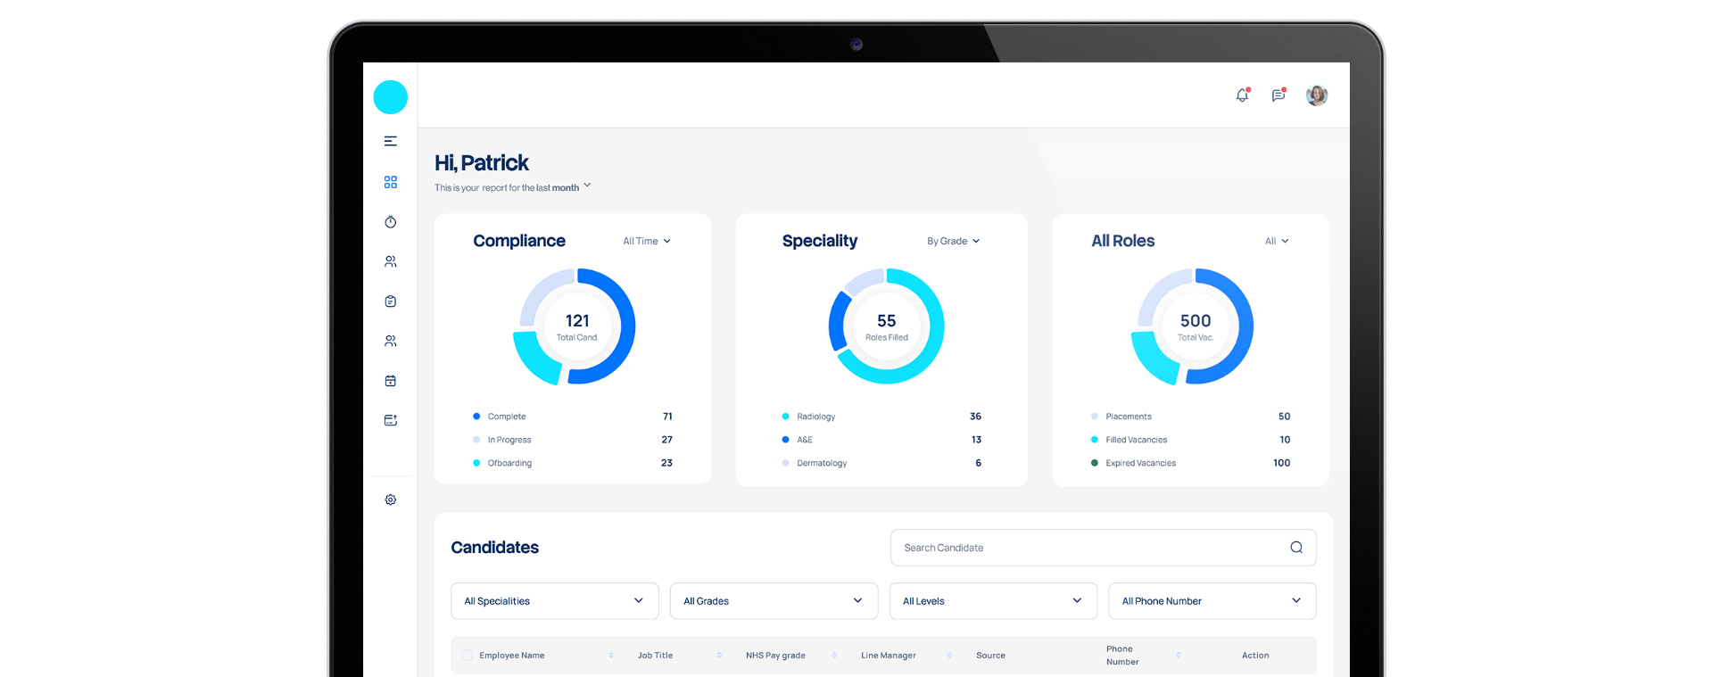This screenshot has height=677, width=1713.
Task: Open the All dropdown in All Roles
Action: click(x=1277, y=241)
